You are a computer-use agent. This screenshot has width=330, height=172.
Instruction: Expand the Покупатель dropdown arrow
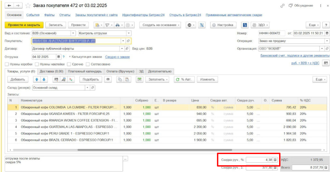(x=123, y=41)
